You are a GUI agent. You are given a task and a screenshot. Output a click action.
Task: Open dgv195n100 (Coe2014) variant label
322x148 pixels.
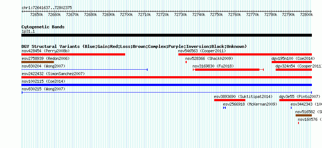(x=293, y=59)
